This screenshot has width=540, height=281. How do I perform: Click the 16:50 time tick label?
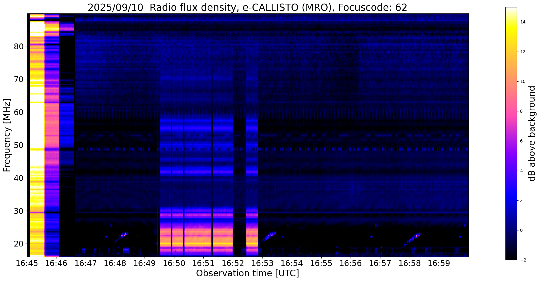click(x=174, y=263)
